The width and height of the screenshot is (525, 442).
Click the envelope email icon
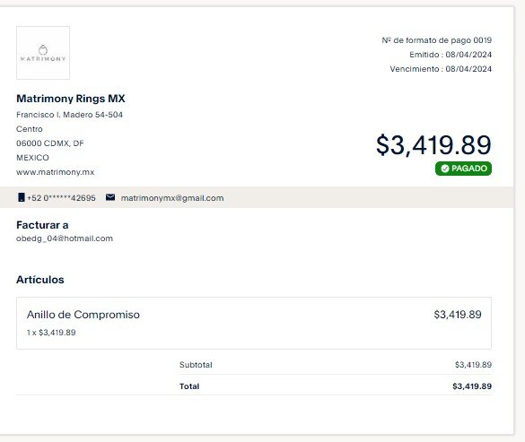(x=110, y=197)
